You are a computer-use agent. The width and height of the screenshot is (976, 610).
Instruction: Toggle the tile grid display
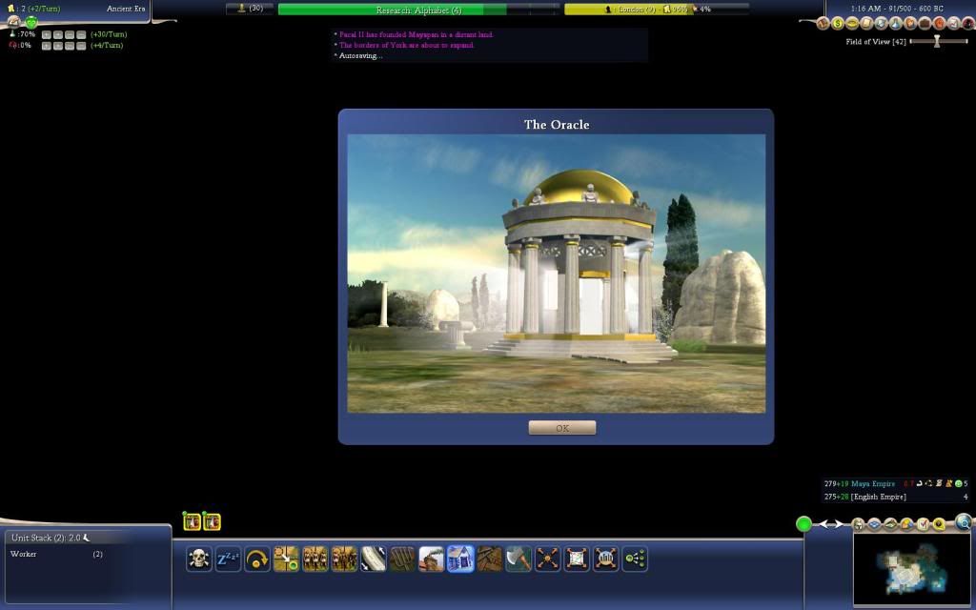click(x=875, y=525)
